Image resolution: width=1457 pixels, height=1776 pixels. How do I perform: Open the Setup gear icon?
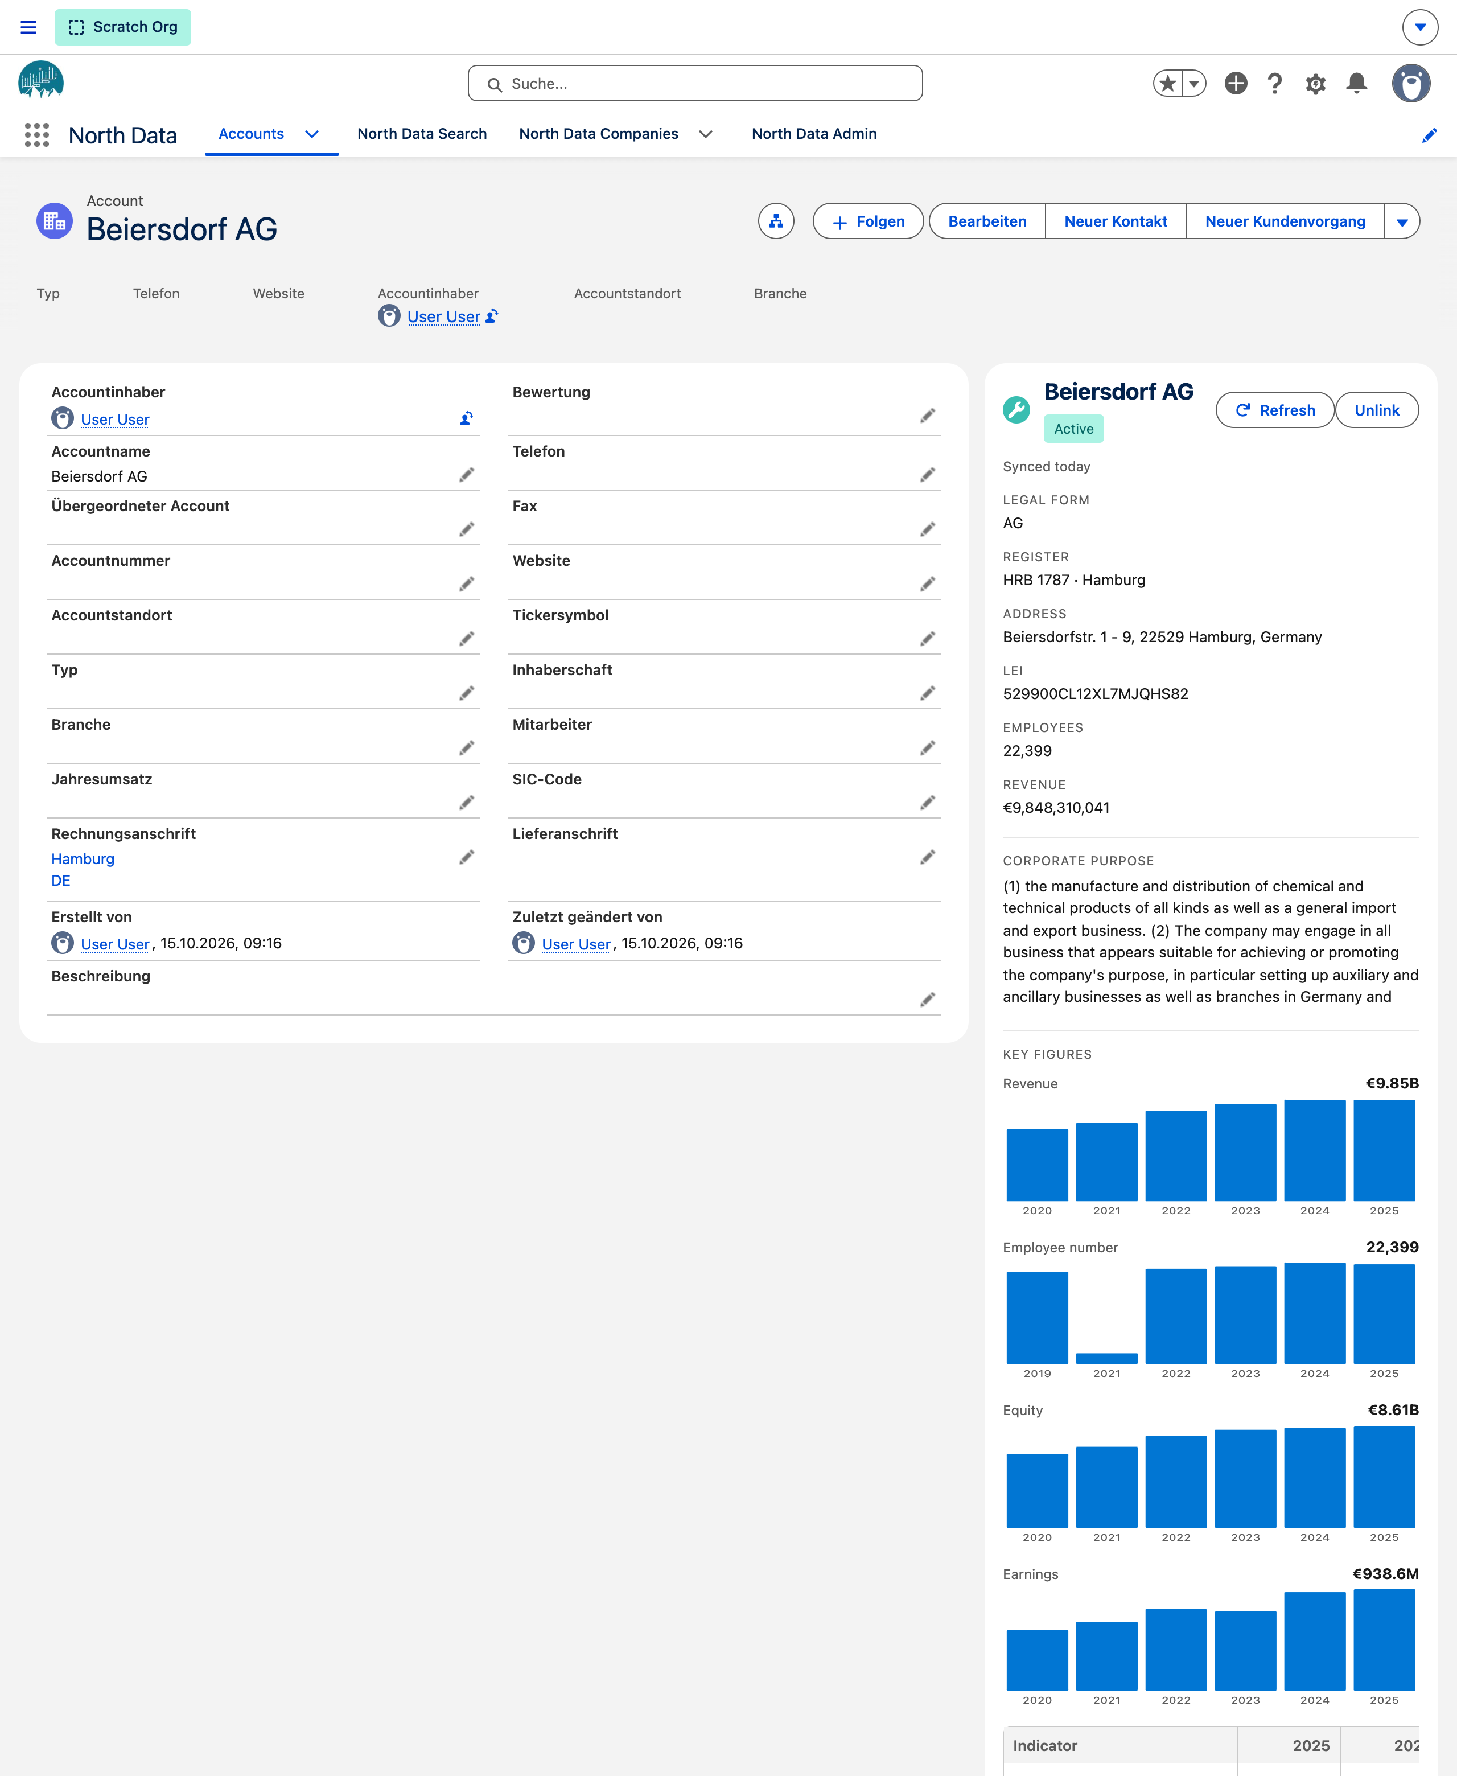[1315, 83]
